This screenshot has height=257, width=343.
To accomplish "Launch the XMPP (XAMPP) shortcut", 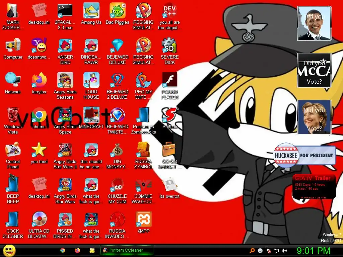I will 143,222.
